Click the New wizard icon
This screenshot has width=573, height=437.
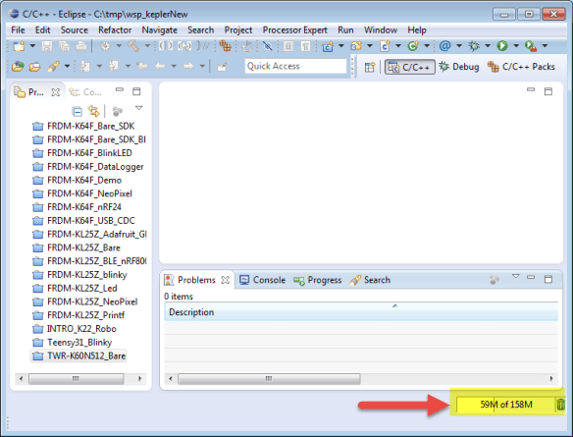(19, 46)
